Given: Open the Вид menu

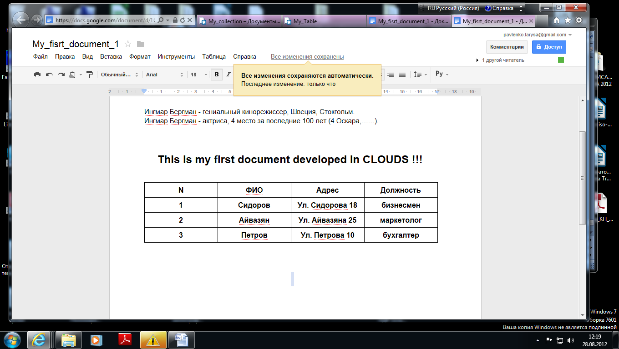Looking at the screenshot, I should pos(87,57).
